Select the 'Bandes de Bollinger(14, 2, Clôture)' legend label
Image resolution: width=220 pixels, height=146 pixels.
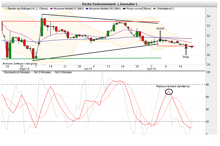tap(28, 9)
